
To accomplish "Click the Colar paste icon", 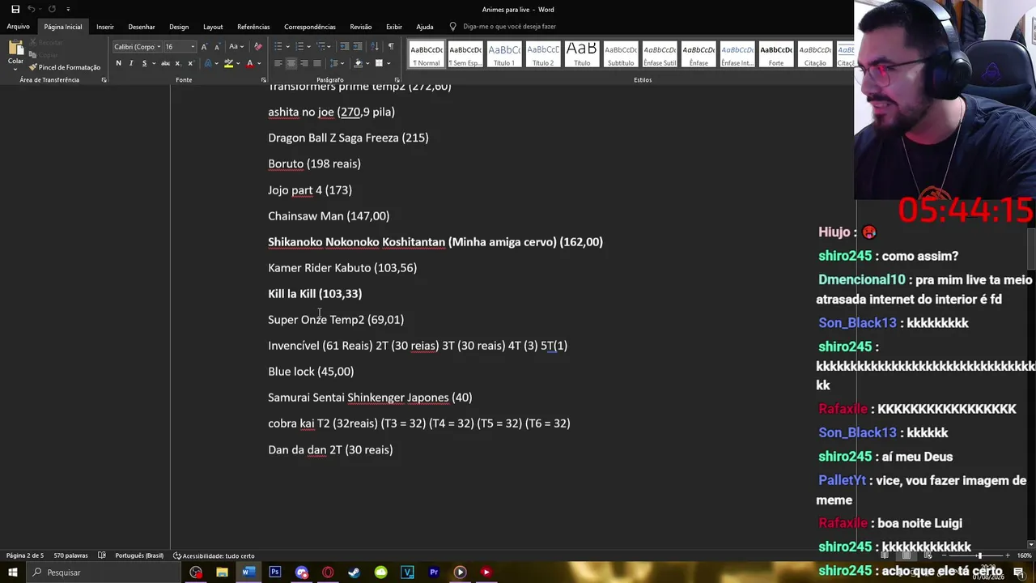I will 15,49.
